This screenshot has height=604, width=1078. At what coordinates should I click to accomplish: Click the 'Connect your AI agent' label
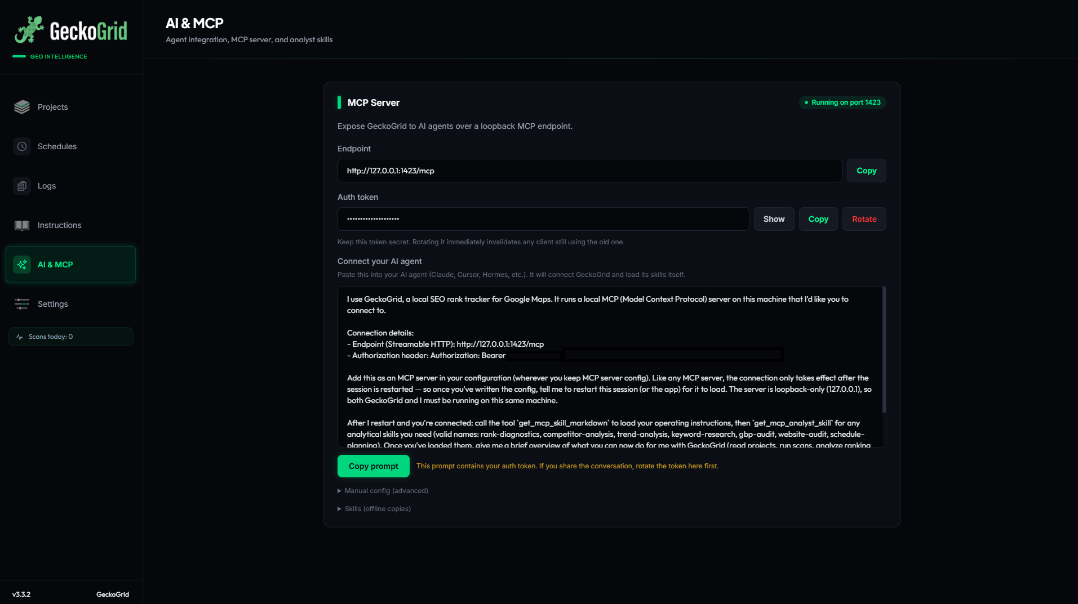point(379,261)
